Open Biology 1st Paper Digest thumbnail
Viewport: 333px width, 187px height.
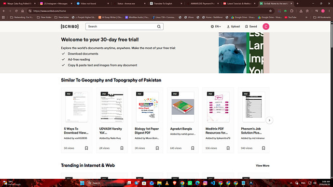pos(147,107)
